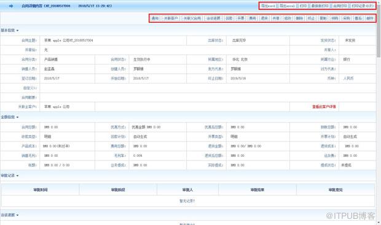
Task: Click the 共享 toolbar button
Action: [x=276, y=18]
